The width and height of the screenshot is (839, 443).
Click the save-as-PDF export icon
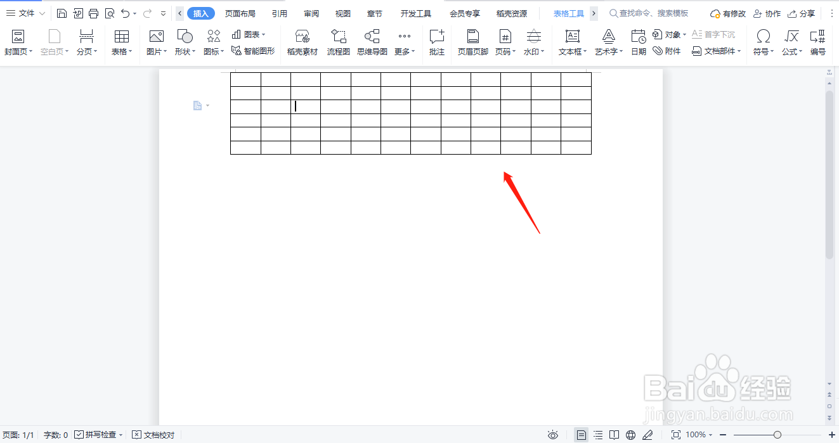(78, 13)
